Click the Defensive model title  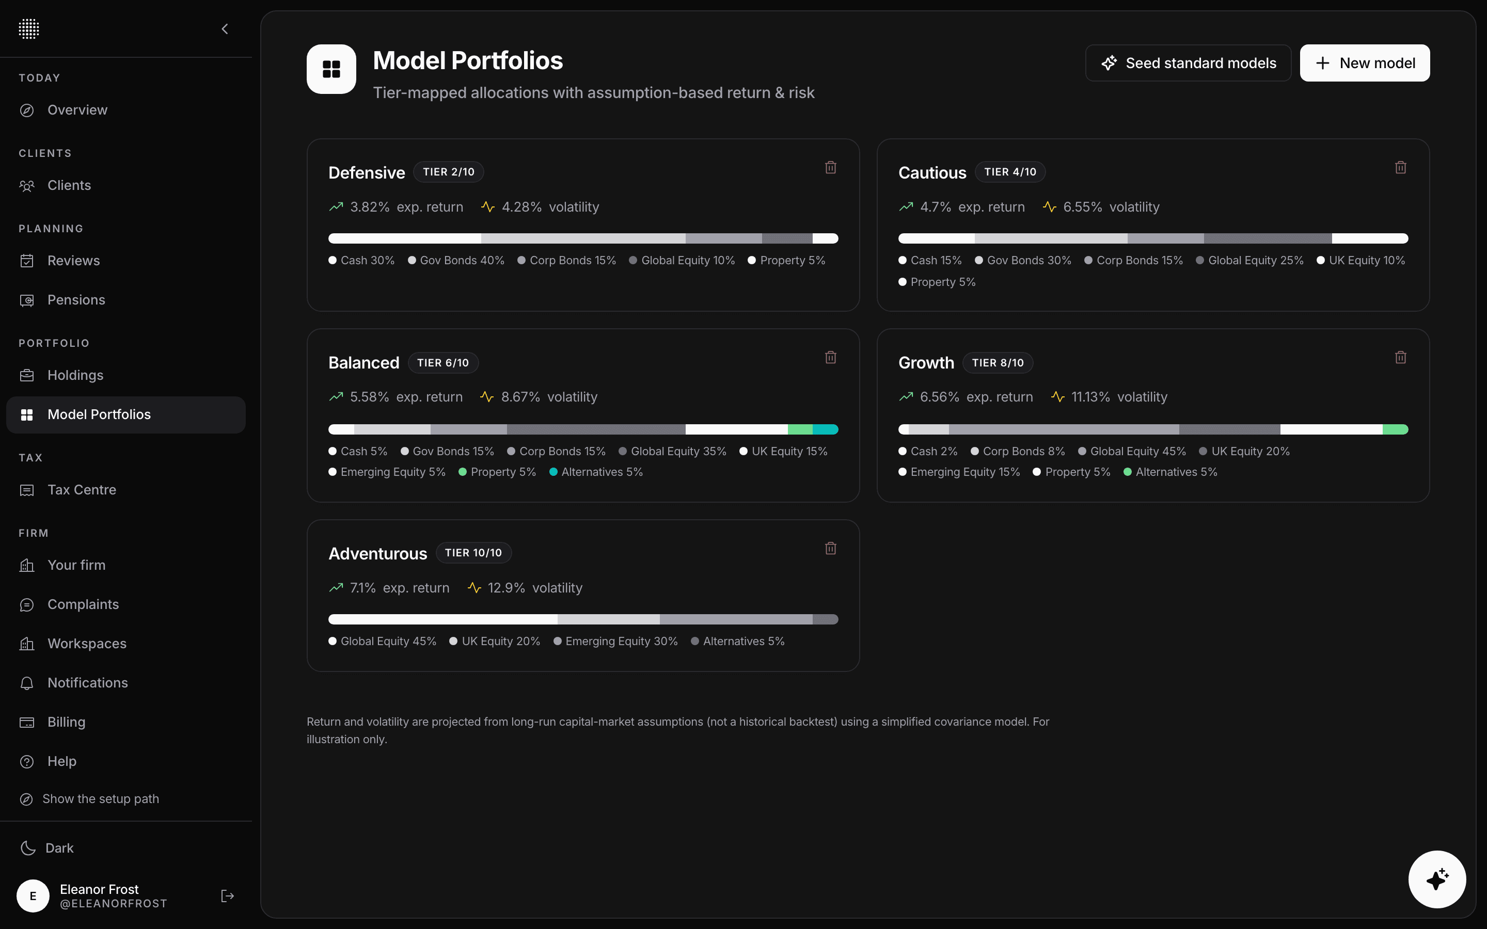tap(367, 173)
